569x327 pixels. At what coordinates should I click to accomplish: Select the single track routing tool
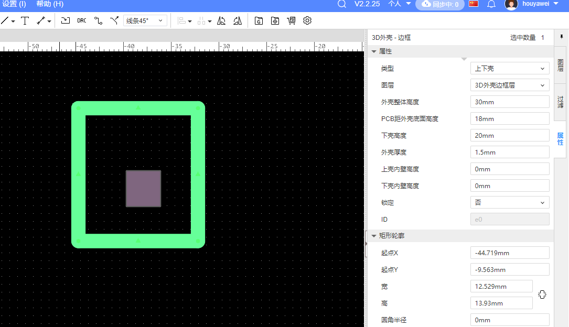point(98,21)
